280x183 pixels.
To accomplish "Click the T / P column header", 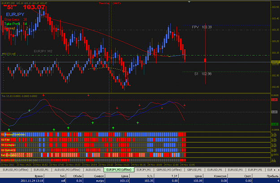I will tap(166, 176).
